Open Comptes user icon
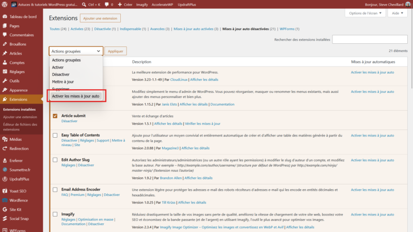This screenshot has width=413, height=232. pyautogui.click(x=5, y=62)
